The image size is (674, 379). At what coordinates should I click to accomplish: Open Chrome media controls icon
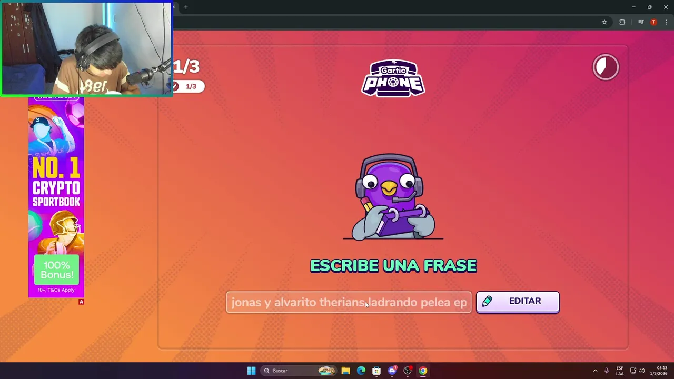coord(641,22)
